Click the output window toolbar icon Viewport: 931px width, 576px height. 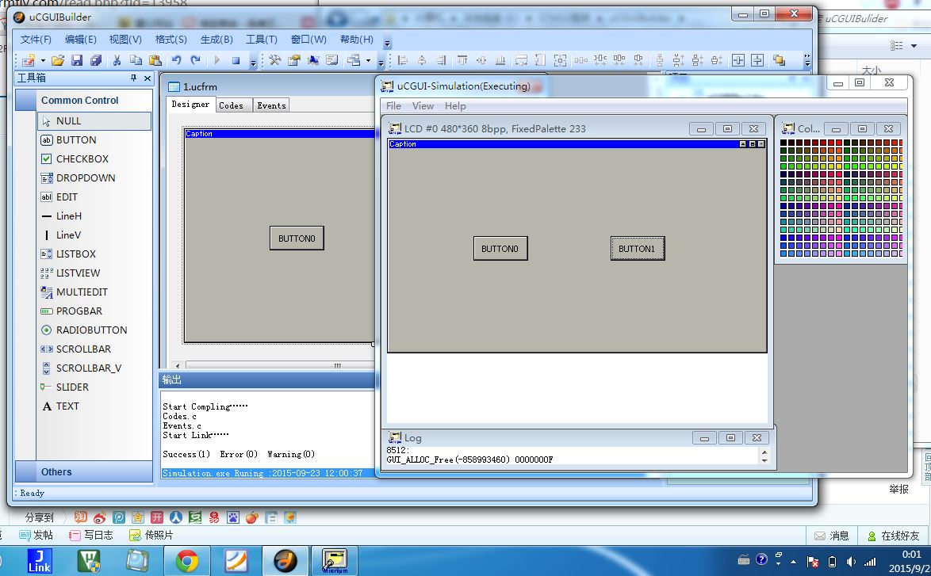coord(332,60)
